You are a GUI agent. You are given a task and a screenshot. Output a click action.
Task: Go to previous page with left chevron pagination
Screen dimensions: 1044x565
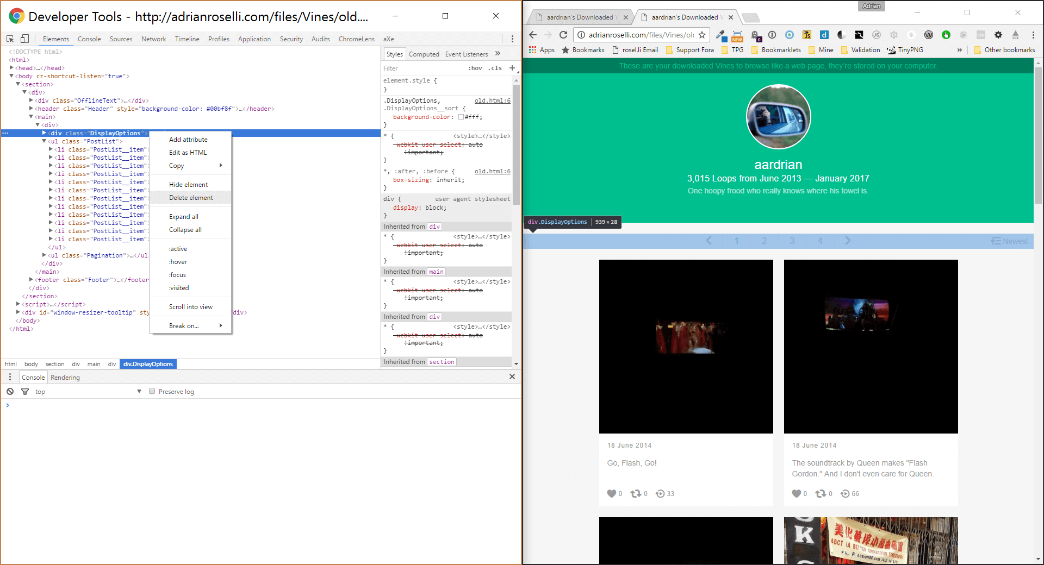coord(709,241)
